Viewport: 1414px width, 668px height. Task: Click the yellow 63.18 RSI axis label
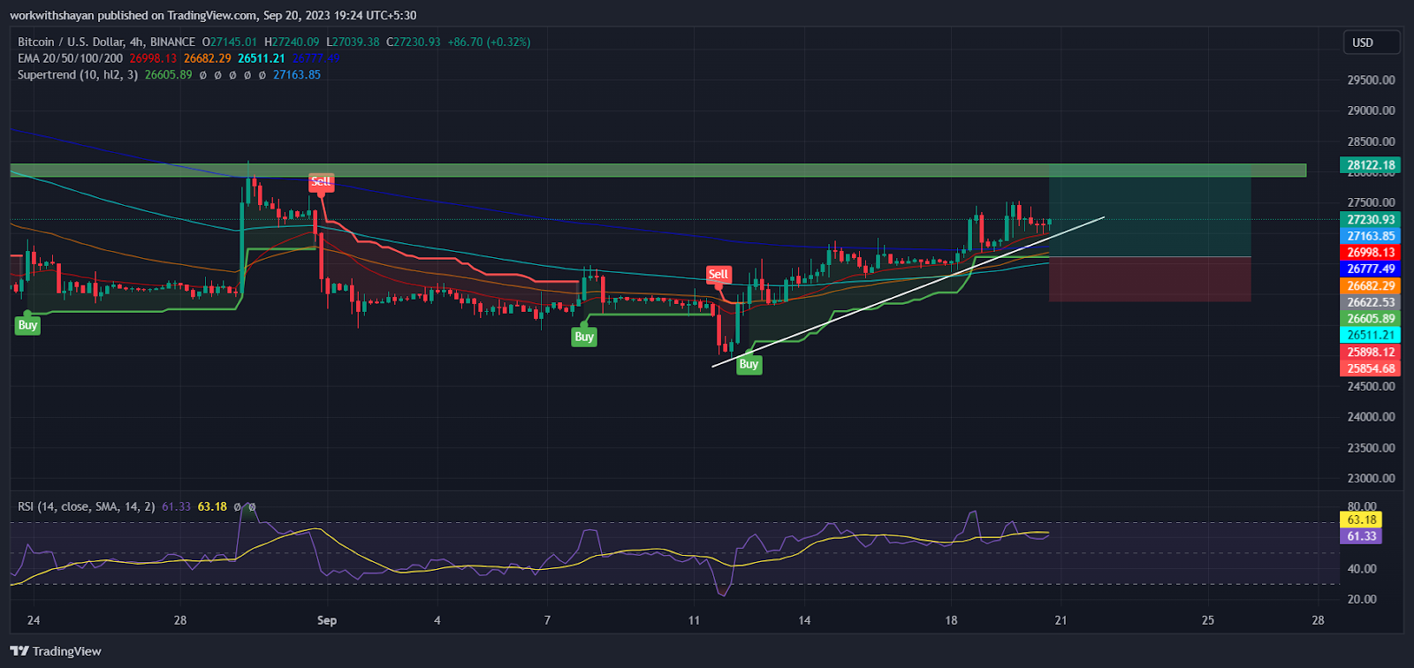click(x=1362, y=520)
